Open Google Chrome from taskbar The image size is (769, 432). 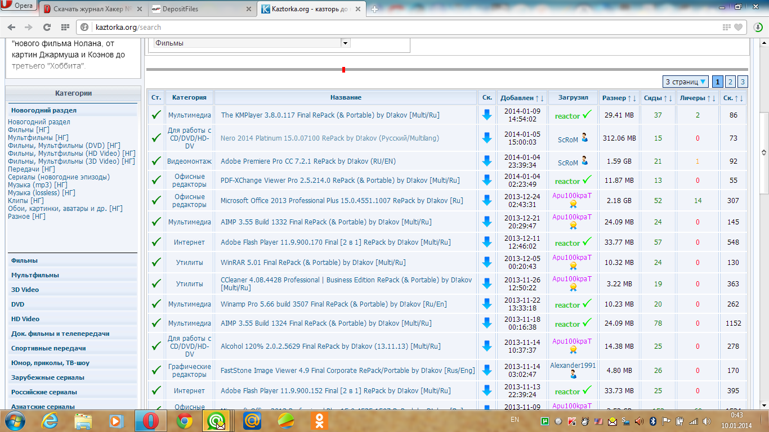185,421
